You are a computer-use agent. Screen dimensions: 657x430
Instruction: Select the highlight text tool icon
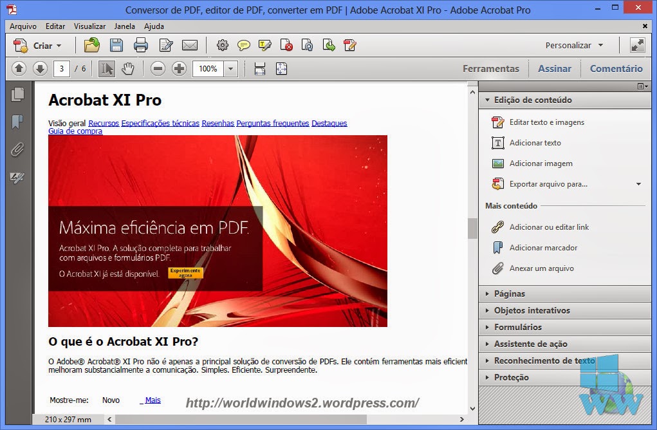(265, 45)
